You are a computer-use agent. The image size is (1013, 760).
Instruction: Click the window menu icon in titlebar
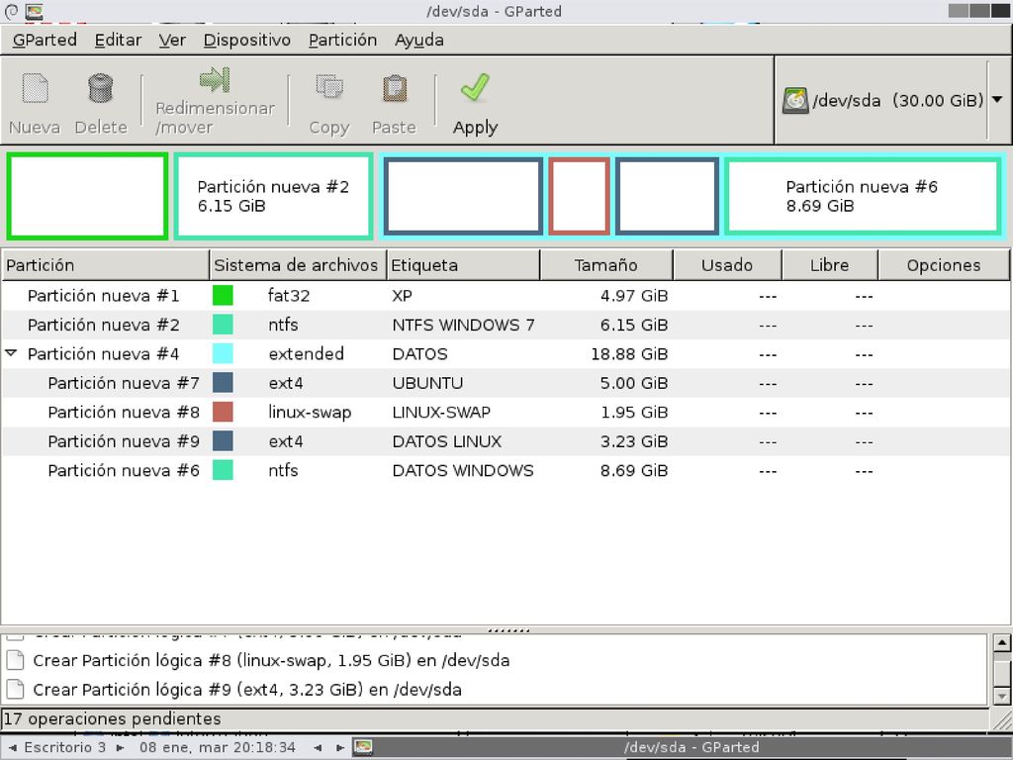[x=34, y=11]
